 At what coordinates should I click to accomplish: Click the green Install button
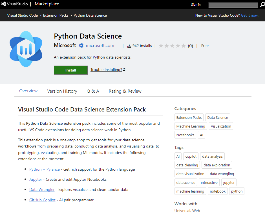70,70
